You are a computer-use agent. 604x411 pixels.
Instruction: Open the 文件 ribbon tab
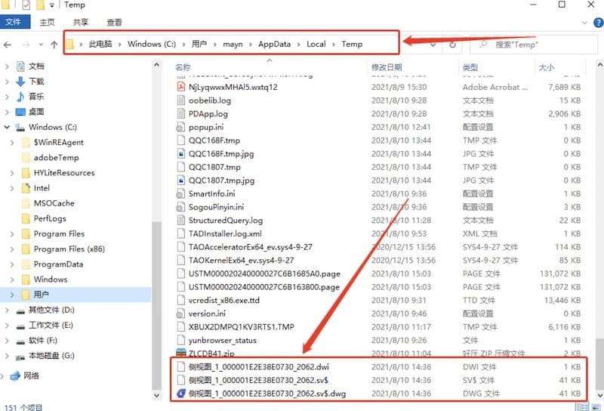[x=14, y=22]
